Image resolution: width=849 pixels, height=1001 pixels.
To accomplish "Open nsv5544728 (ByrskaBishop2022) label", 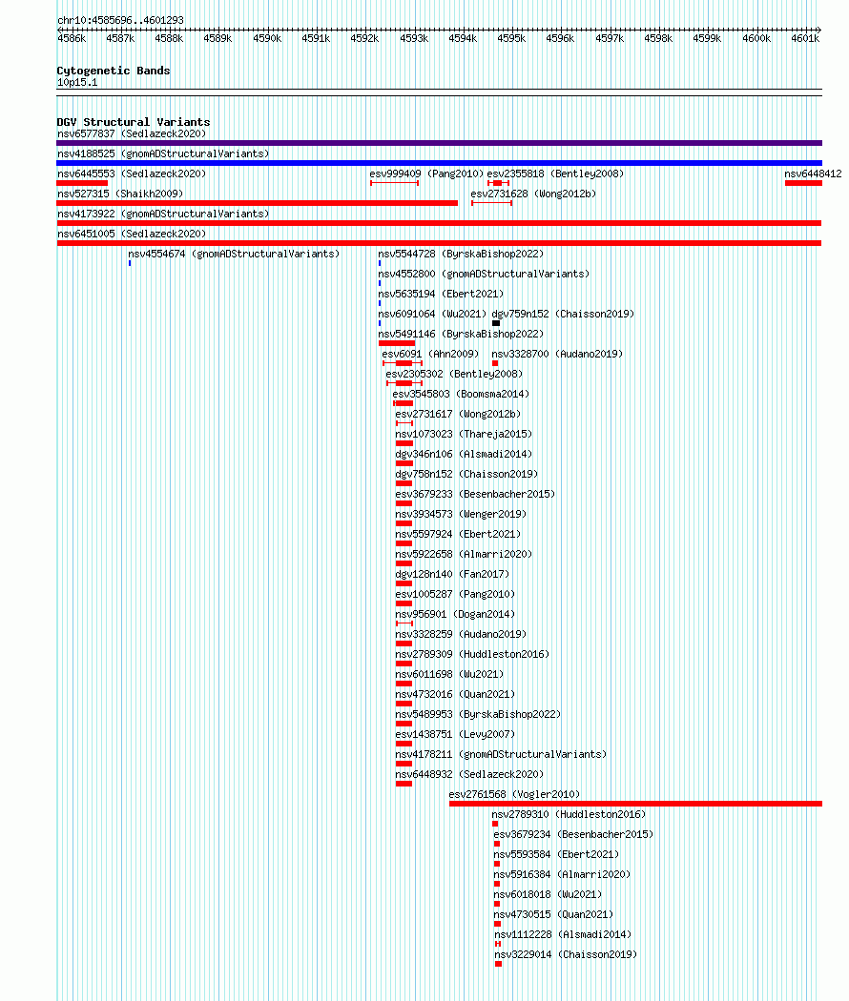I will 461,255.
